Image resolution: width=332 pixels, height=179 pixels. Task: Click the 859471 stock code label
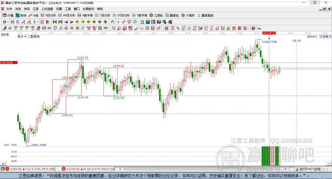pos(312,37)
